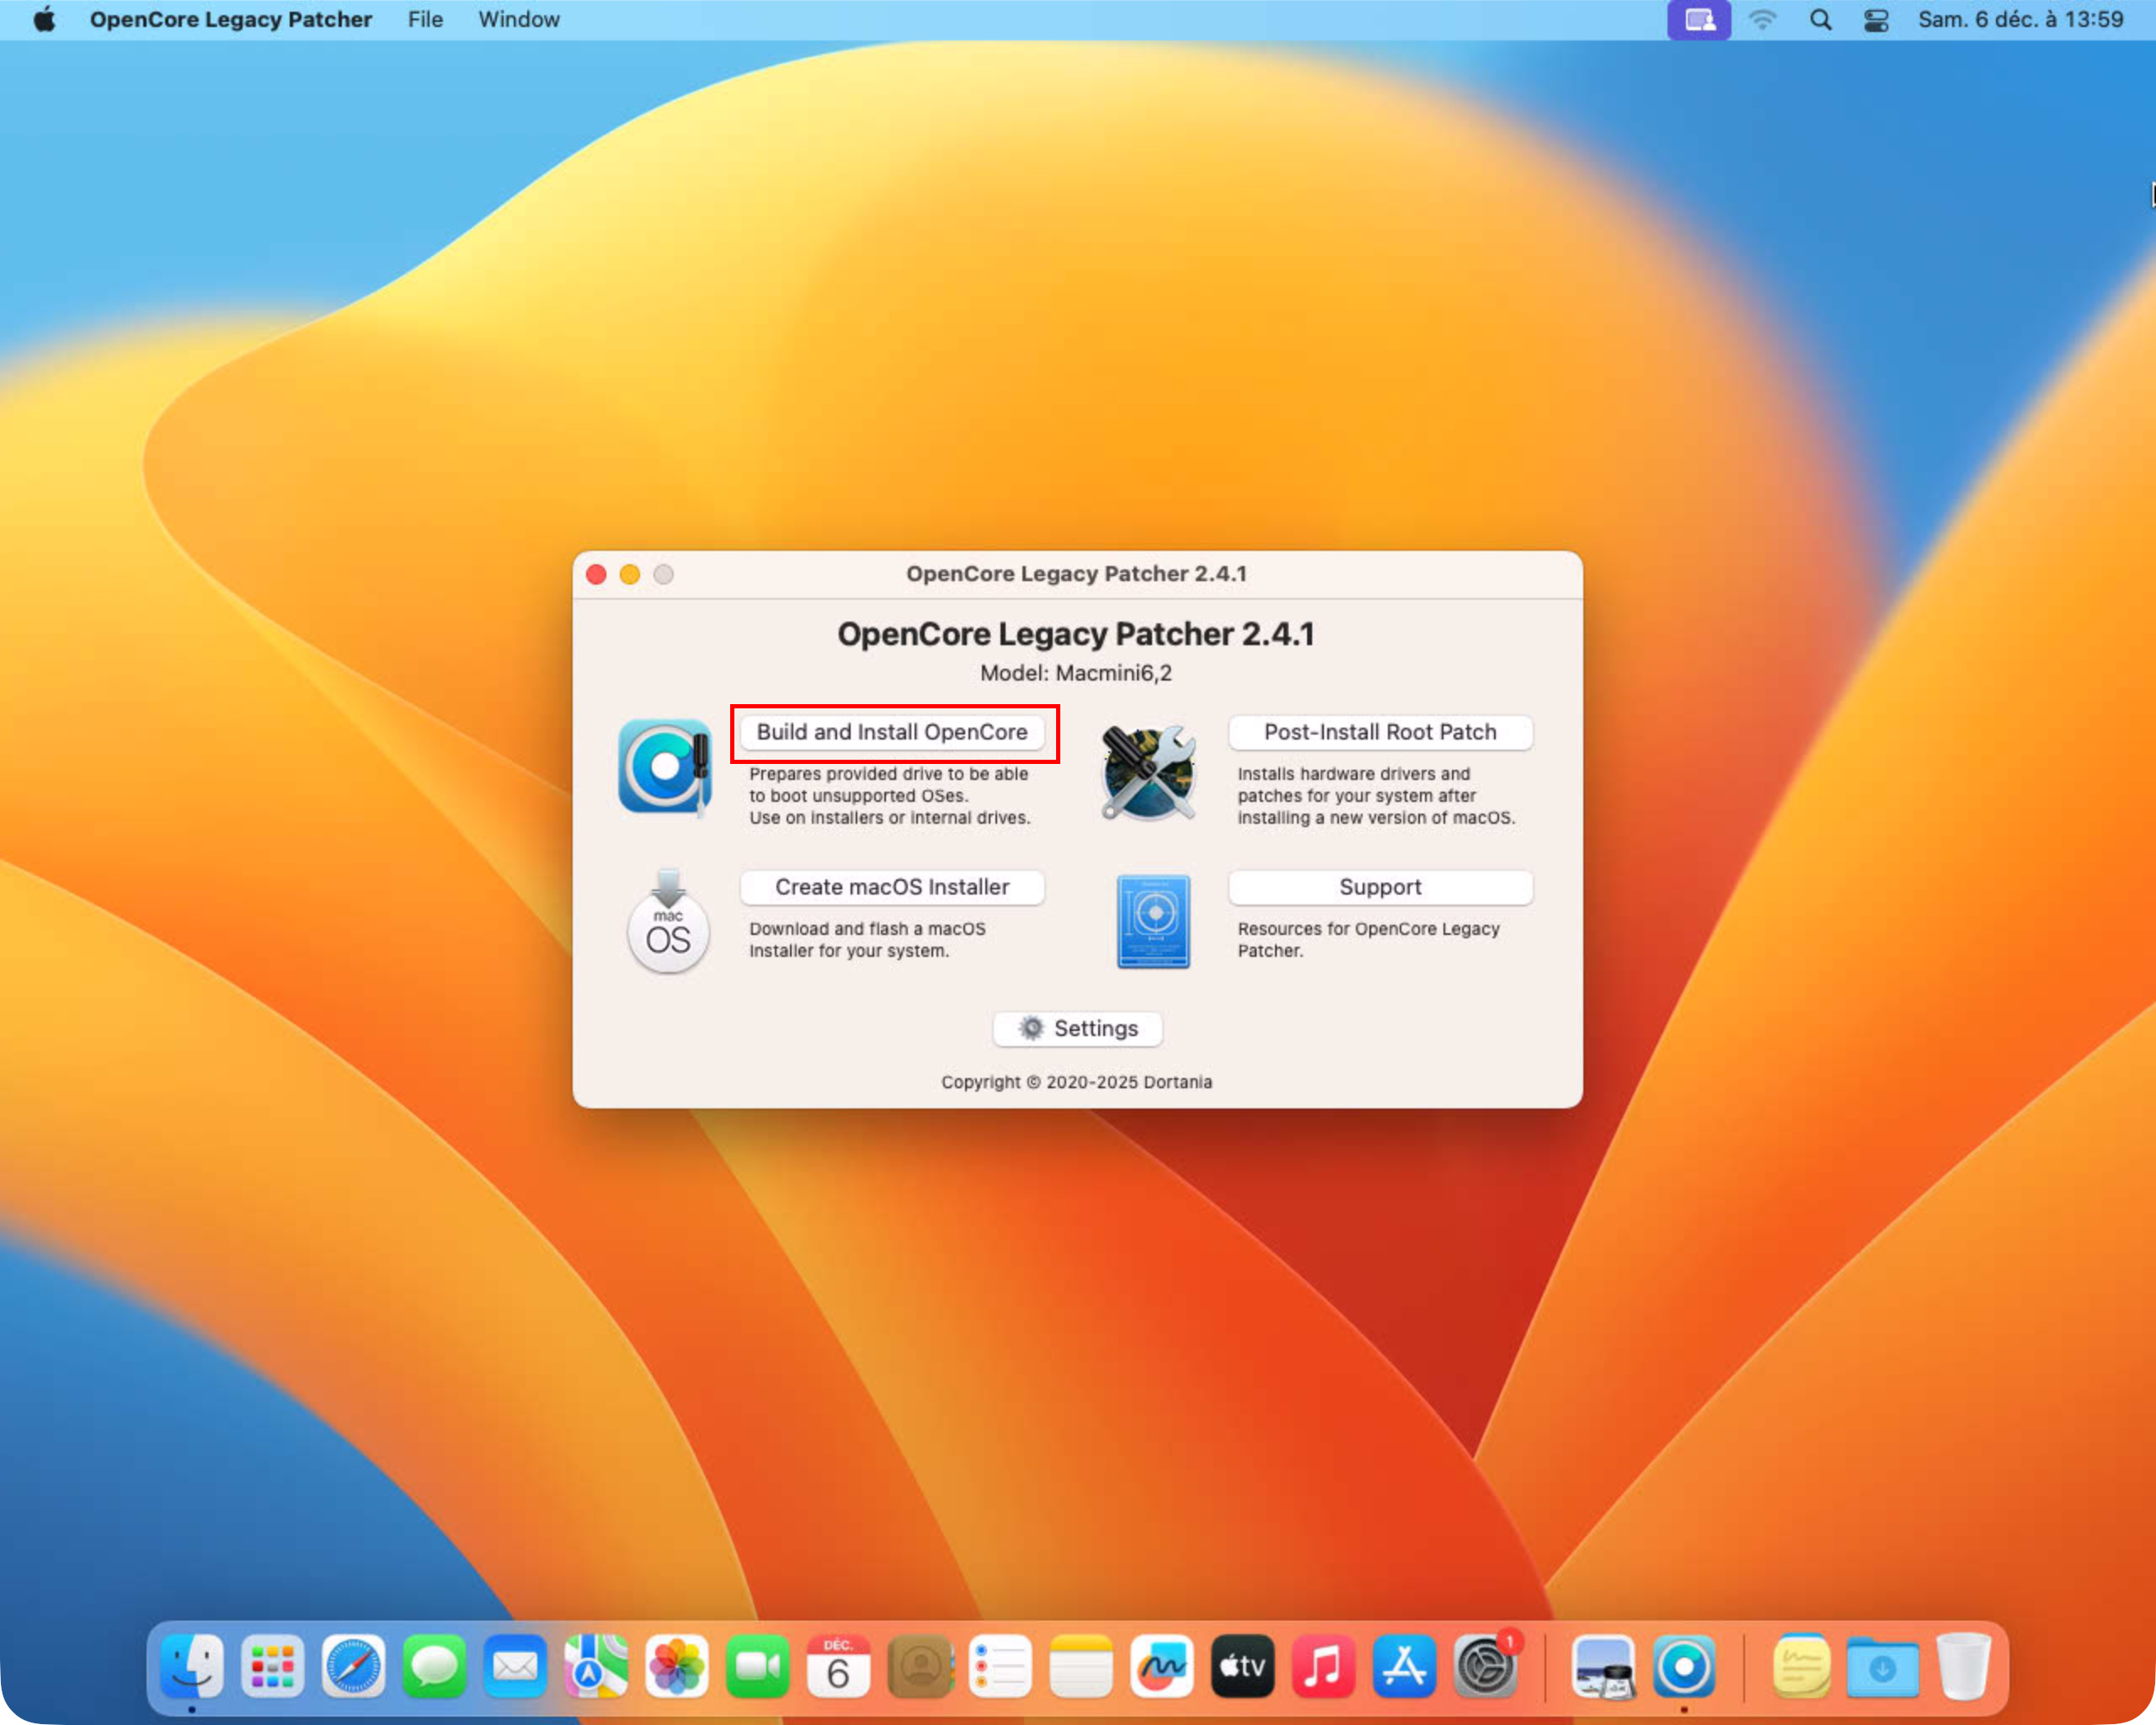This screenshot has height=1725, width=2156.
Task: Click the Build and Install OpenCore button
Action: (891, 732)
